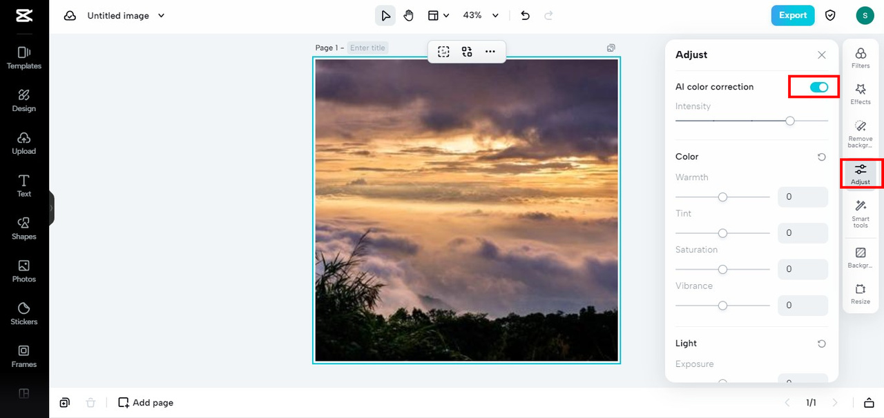Image resolution: width=884 pixels, height=418 pixels.
Task: Open Smart tools
Action: coord(861,214)
